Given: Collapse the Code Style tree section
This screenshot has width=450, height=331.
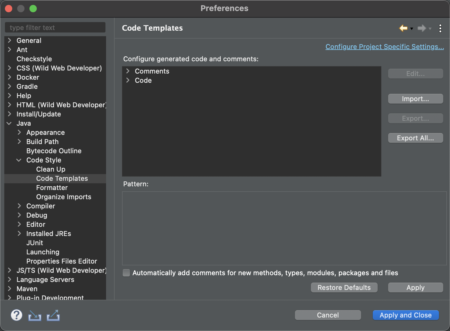Looking at the screenshot, I should coord(19,160).
